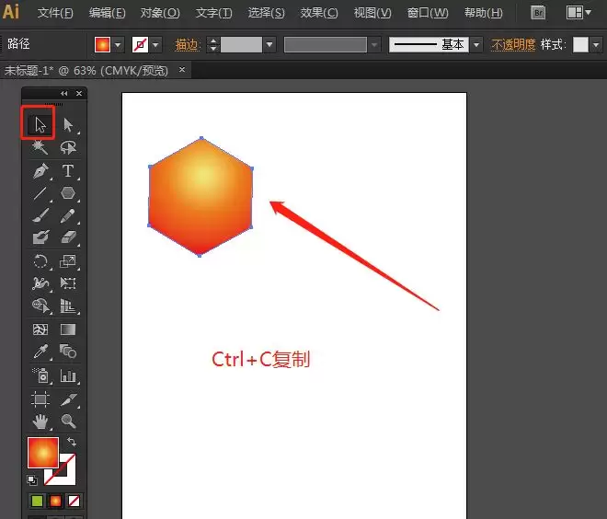Image resolution: width=607 pixels, height=519 pixels.
Task: Select the Eyedropper tool
Action: click(40, 352)
